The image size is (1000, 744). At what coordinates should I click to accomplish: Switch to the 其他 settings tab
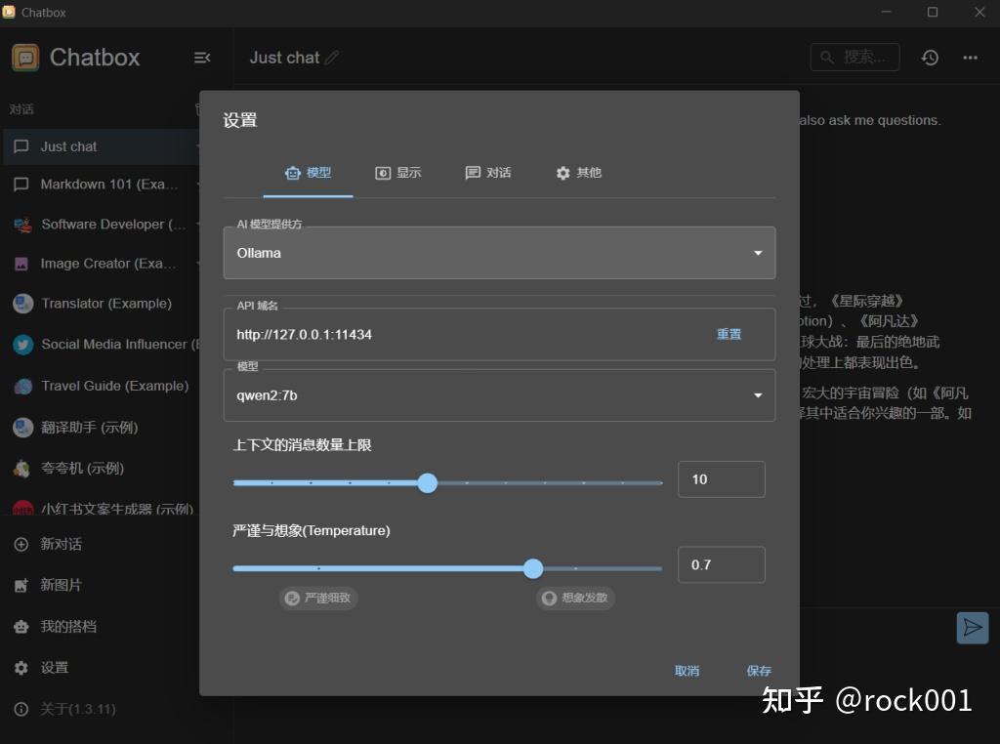[578, 172]
